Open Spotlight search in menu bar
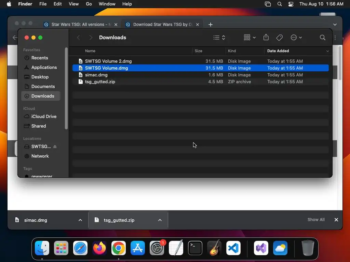This screenshot has height=262, width=350. [x=280, y=4]
